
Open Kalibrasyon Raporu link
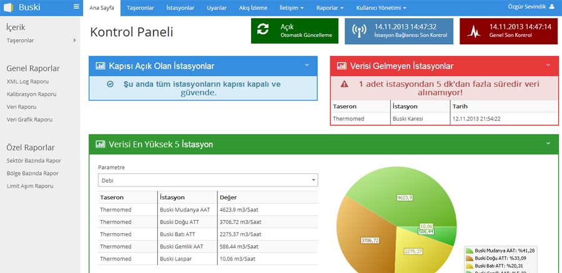coord(32,95)
